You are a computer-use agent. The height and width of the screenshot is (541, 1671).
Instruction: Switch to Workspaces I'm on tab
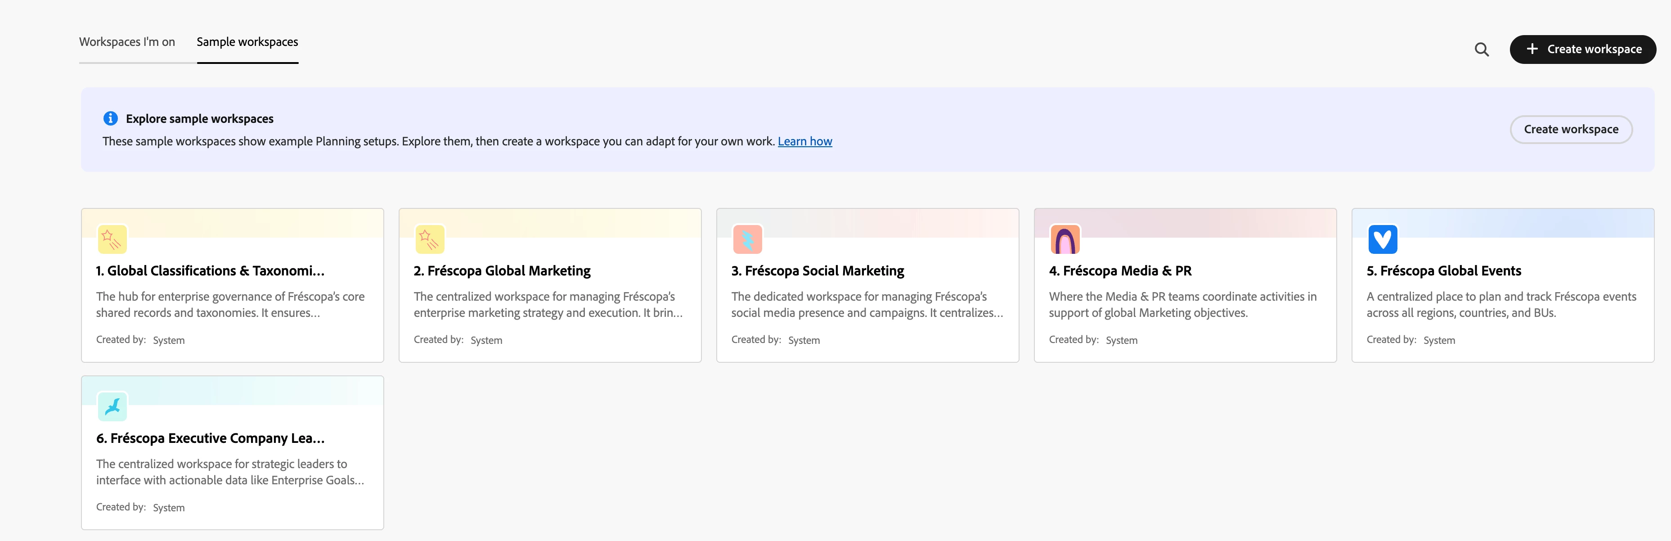(127, 42)
